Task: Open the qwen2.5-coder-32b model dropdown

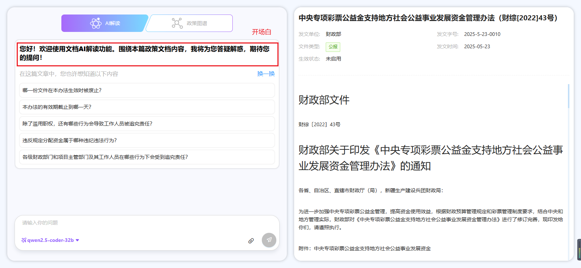Action: tap(50, 240)
